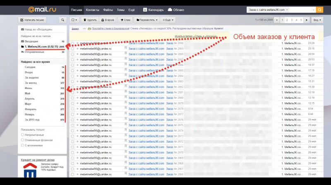Viewport: 331px width, 185px height.
Task: Go to next page arrow
Action: click(x=307, y=20)
